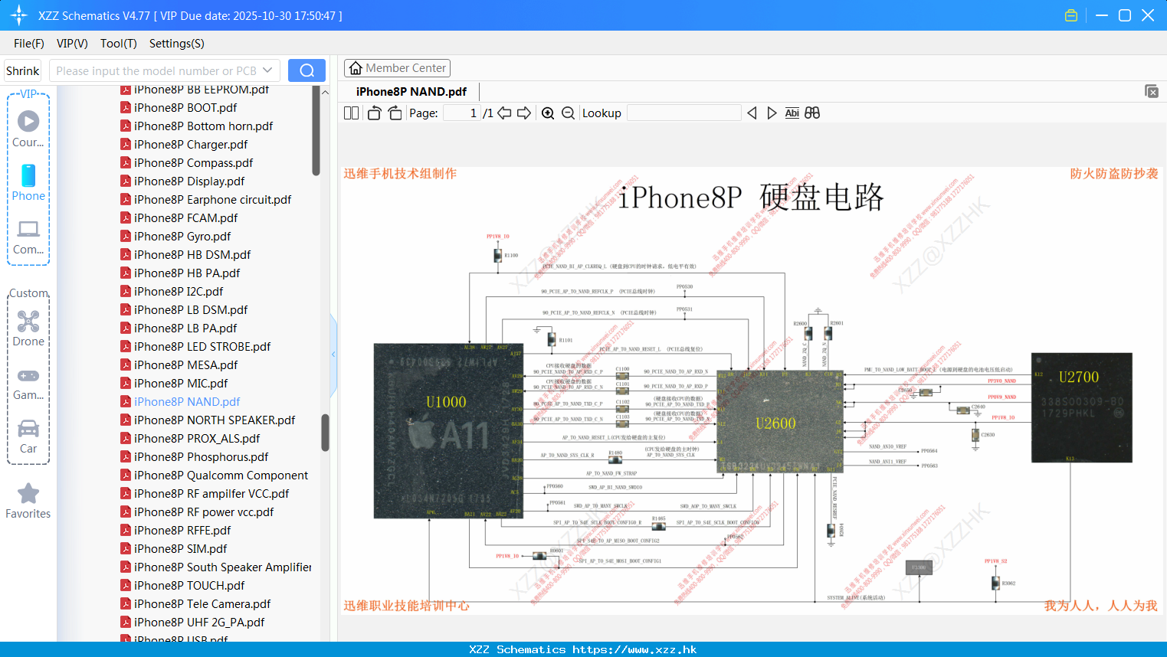This screenshot has width=1167, height=657.
Task: Open the VIP(V) menu
Action: click(x=72, y=44)
